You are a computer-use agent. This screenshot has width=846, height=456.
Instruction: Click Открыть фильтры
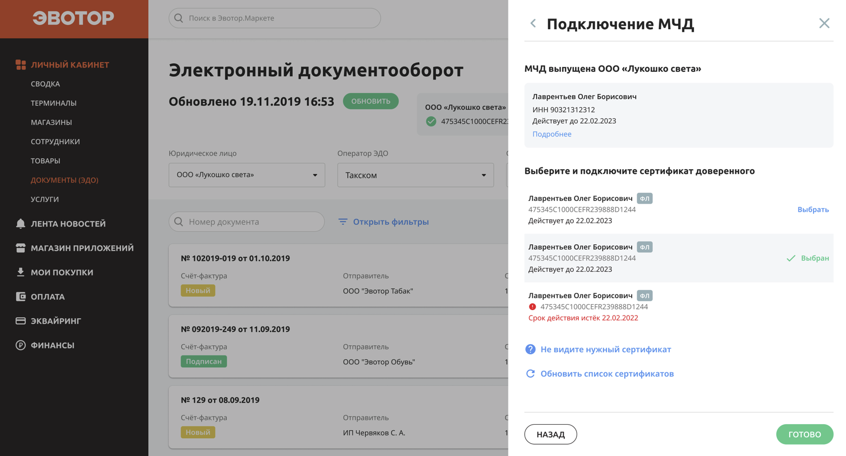(x=391, y=222)
